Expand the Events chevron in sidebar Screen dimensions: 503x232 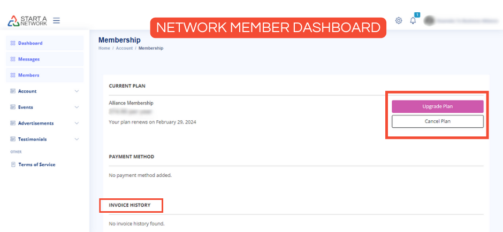[x=77, y=107]
